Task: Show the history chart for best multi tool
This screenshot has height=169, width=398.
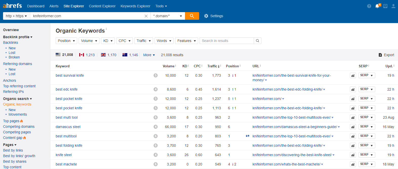Action: point(353,117)
